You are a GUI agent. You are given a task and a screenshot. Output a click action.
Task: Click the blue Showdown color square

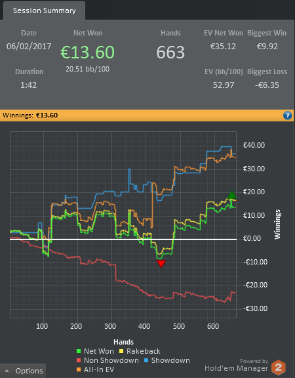tap(146, 360)
